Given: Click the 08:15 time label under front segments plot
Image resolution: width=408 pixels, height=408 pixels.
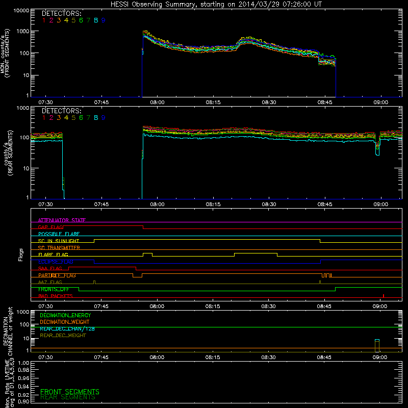Looking at the screenshot, I should 213,103.
